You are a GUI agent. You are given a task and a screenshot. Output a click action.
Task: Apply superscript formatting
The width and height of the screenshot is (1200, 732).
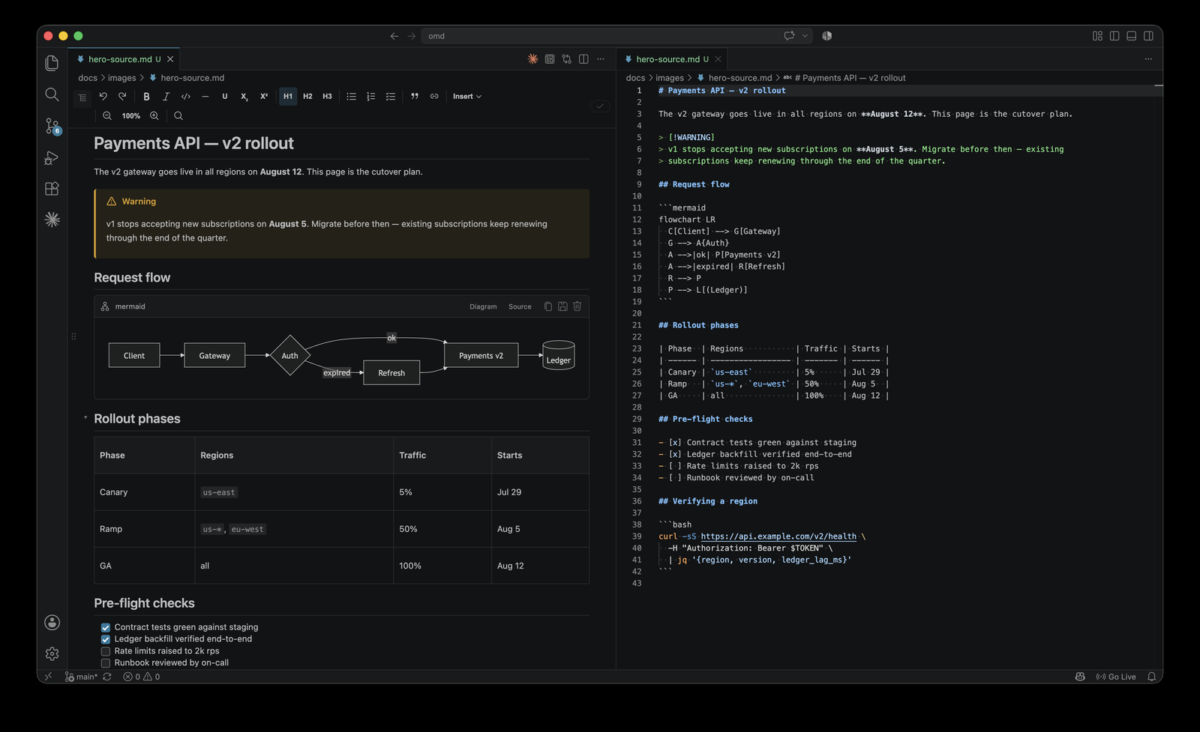(264, 96)
